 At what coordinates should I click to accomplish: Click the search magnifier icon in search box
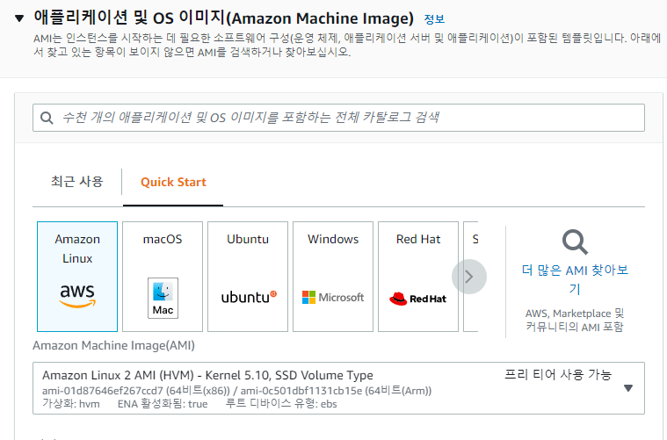coord(47,118)
